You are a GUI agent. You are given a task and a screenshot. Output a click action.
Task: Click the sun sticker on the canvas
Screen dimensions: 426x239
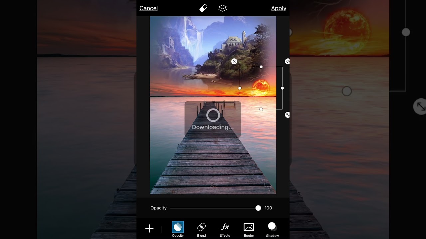pyautogui.click(x=261, y=88)
